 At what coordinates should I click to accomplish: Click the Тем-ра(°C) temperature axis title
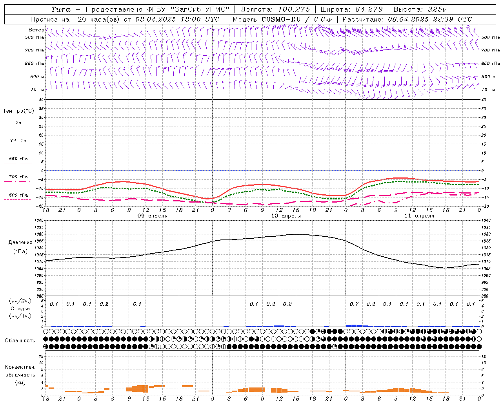(18, 111)
